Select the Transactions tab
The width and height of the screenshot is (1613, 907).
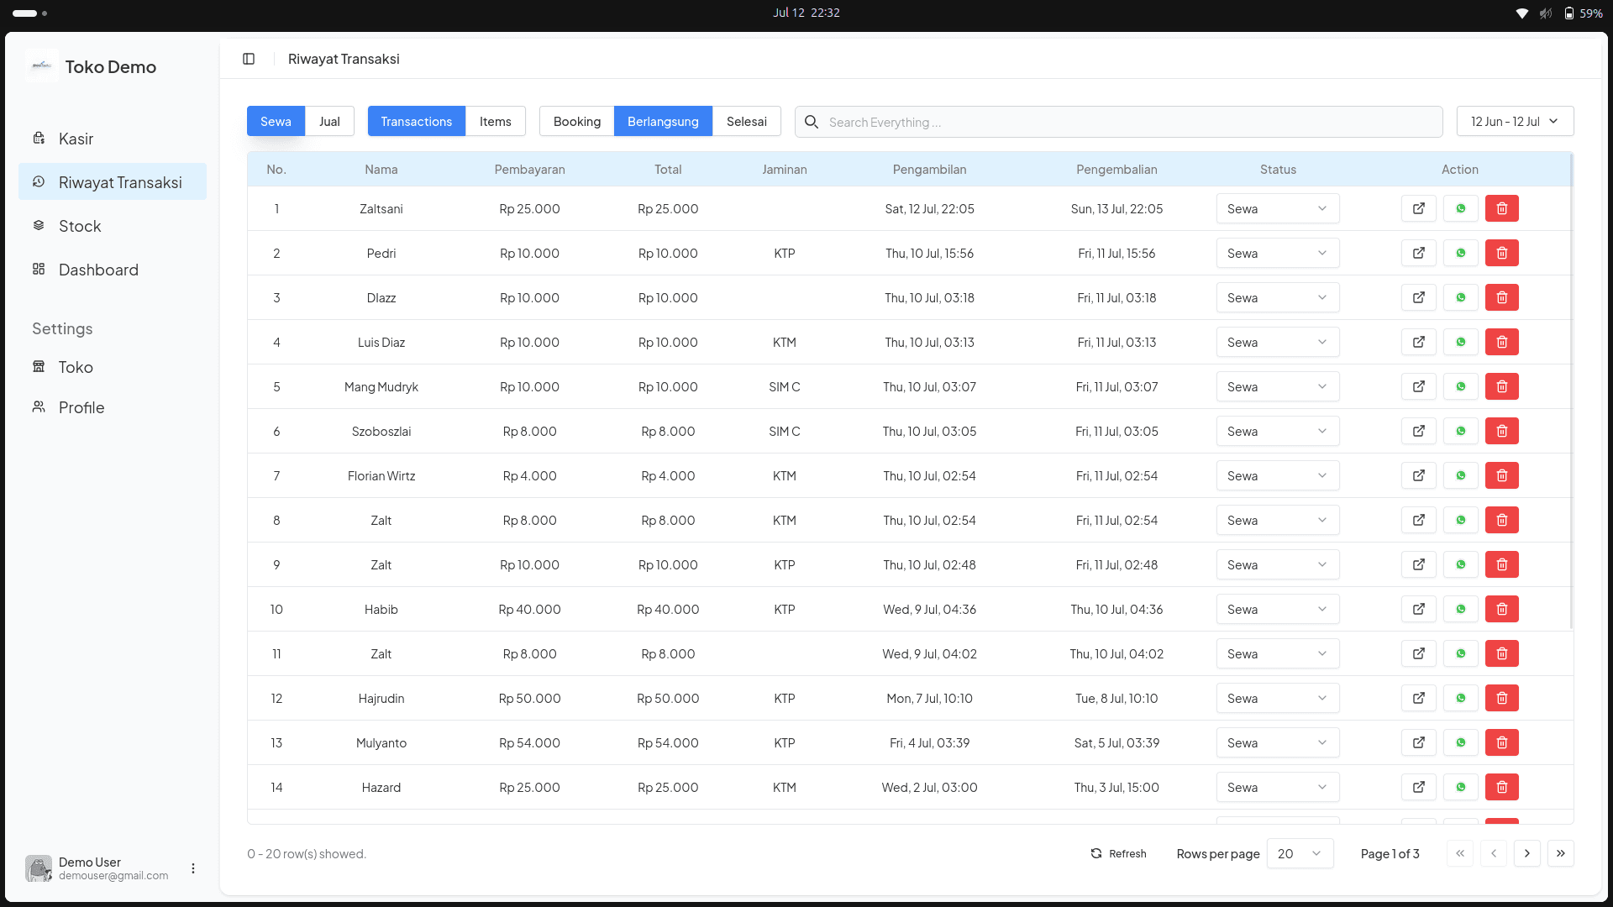(416, 121)
